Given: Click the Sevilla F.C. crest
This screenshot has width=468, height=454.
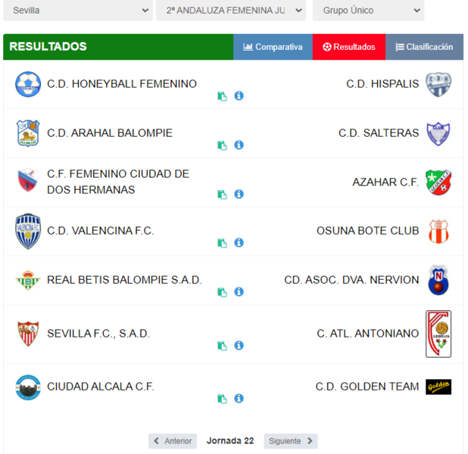Looking at the screenshot, I should (x=28, y=334).
